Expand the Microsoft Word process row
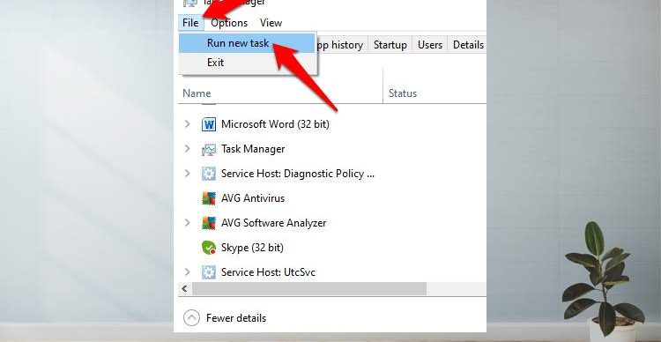The height and width of the screenshot is (342, 661). [x=187, y=124]
